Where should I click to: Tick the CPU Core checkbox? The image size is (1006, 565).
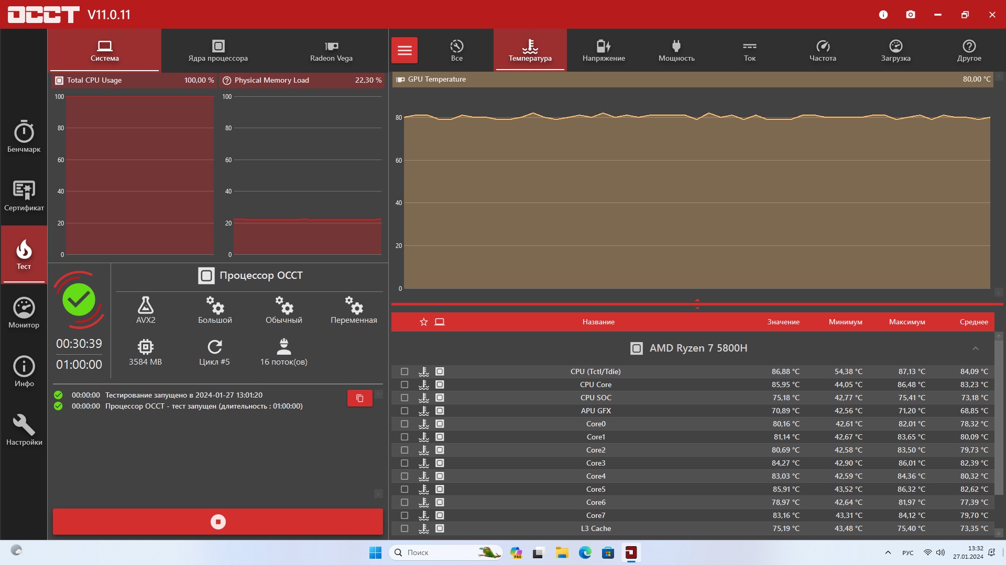tap(404, 385)
